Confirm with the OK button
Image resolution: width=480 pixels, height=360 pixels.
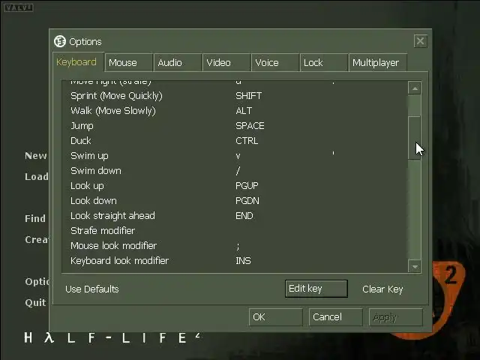pyautogui.click(x=275, y=316)
